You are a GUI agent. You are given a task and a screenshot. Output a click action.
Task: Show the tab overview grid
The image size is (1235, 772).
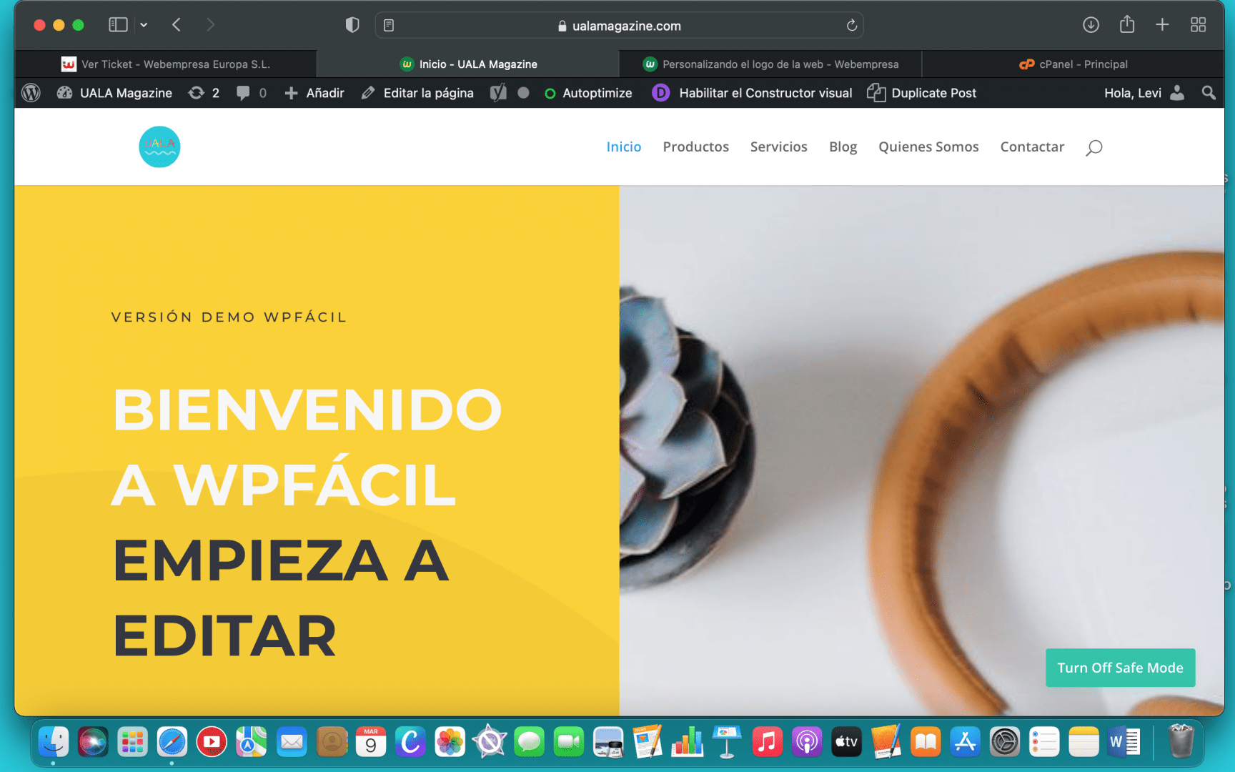click(1199, 25)
